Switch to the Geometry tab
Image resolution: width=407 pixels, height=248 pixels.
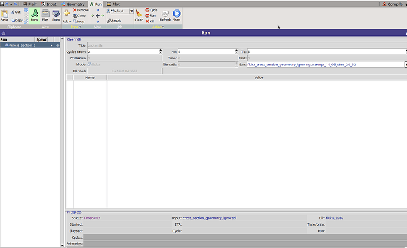73,4
